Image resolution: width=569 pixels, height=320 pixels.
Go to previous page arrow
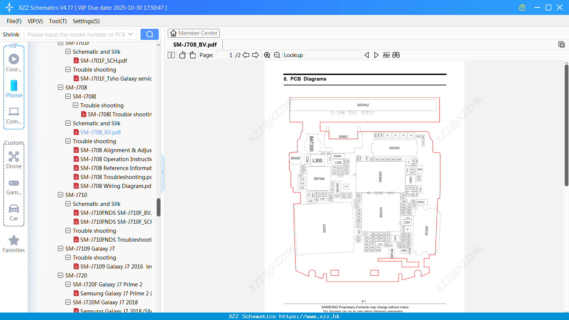246,55
